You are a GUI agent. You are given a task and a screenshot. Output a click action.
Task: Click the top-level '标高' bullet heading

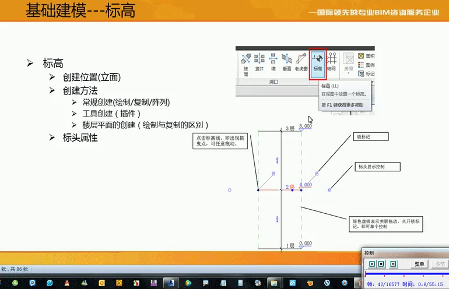point(53,64)
